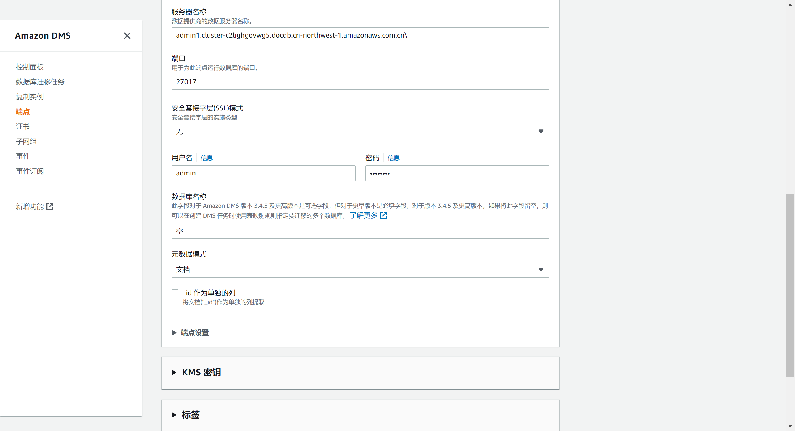Image resolution: width=795 pixels, height=431 pixels.
Task: Click the 数据库名称 input field
Action: pyautogui.click(x=360, y=231)
